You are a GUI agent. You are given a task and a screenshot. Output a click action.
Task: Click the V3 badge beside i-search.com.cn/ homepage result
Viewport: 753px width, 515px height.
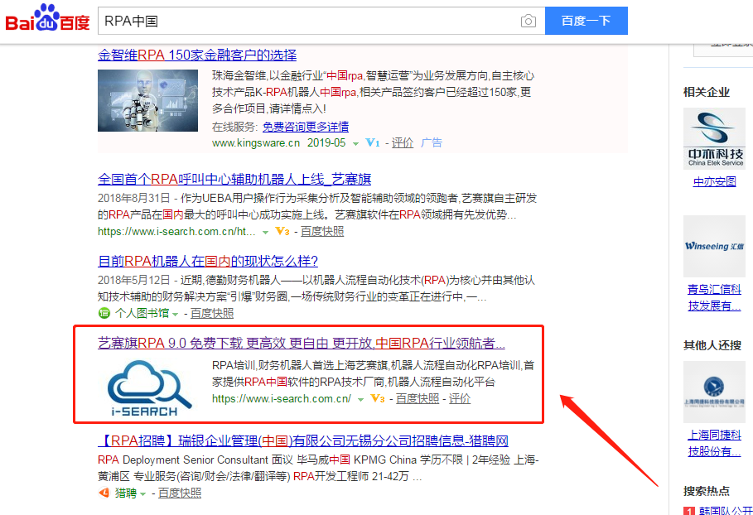coord(378,399)
